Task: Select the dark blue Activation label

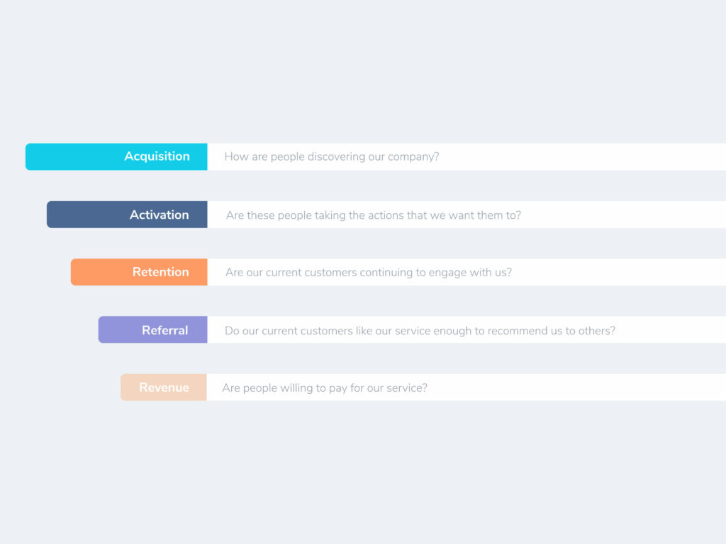Action: [127, 215]
